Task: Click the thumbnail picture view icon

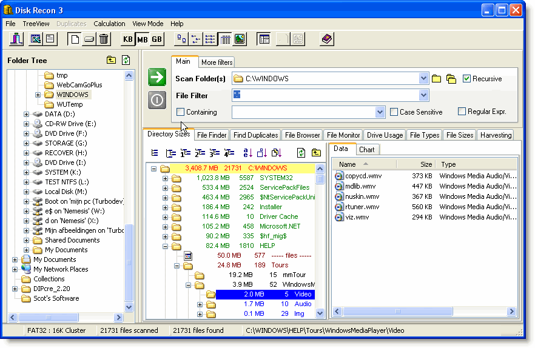Action: point(240,39)
